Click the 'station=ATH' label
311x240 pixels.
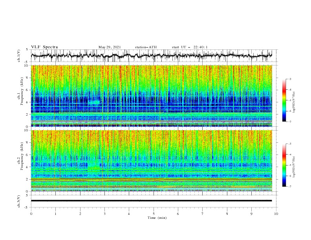(x=146, y=47)
